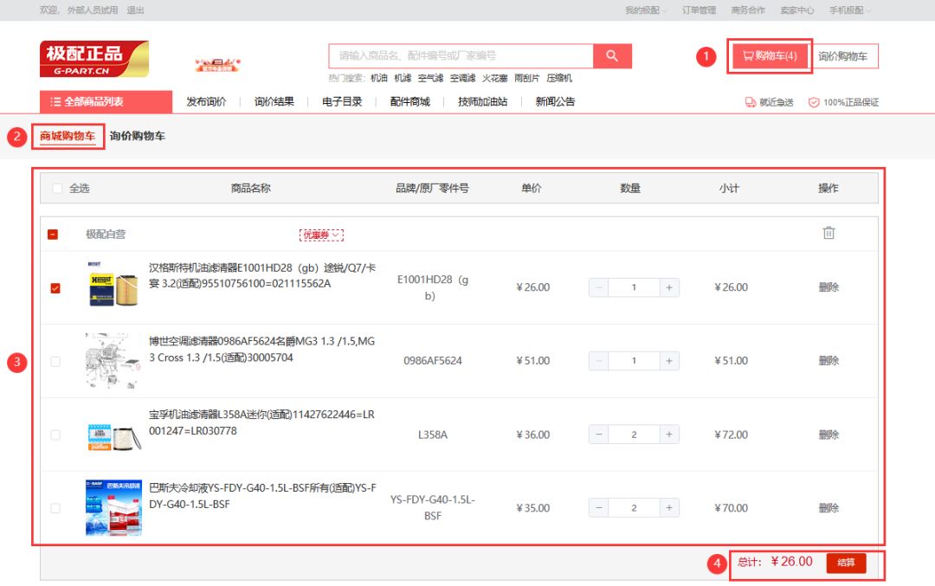Click hot search term 压缩机
935x586 pixels.
(559, 78)
